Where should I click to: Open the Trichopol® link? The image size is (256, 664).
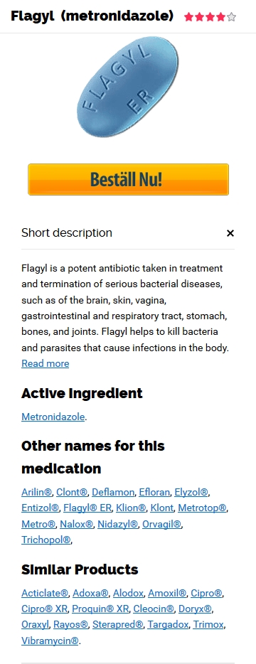coord(46,540)
